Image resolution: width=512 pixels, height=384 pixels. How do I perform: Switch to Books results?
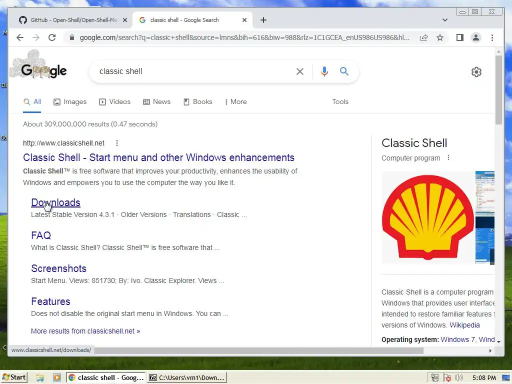pyautogui.click(x=197, y=102)
